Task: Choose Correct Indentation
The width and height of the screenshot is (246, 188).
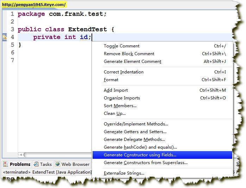Action: (x=162, y=72)
